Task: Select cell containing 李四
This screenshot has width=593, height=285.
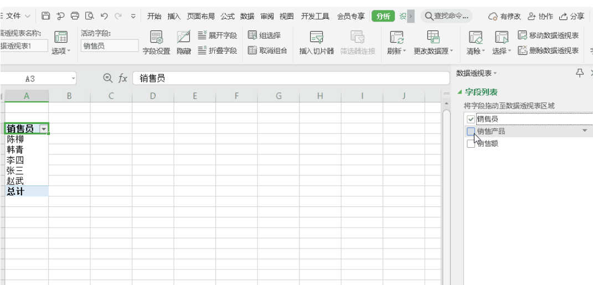Action: pos(27,160)
